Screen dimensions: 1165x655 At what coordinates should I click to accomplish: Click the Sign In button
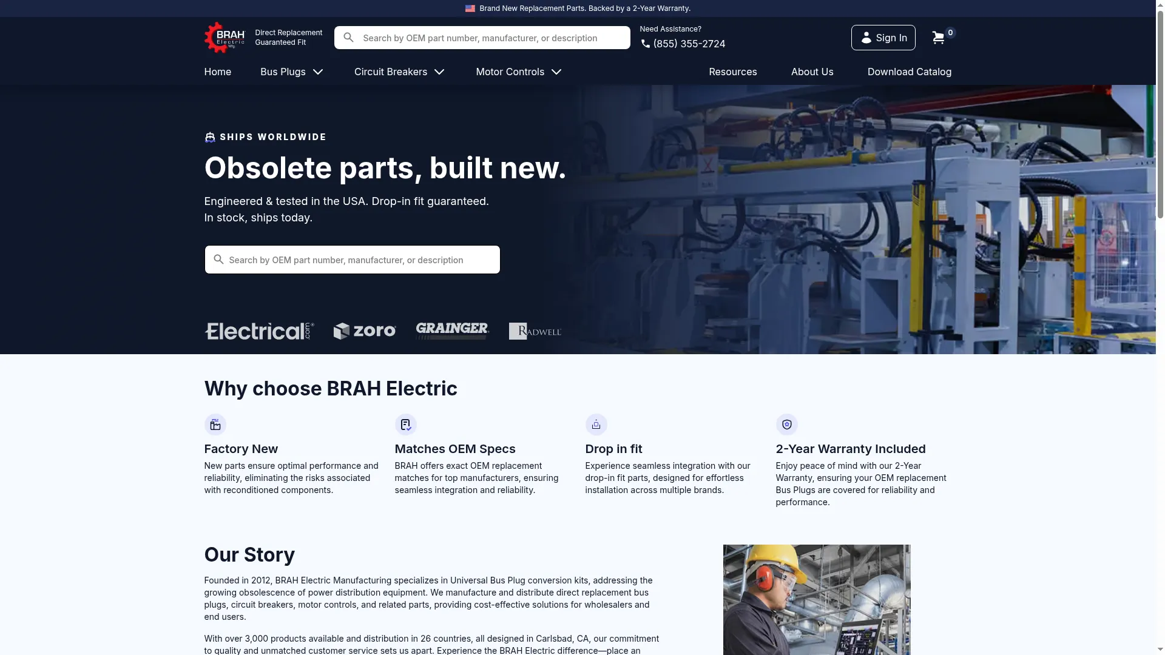pyautogui.click(x=883, y=38)
